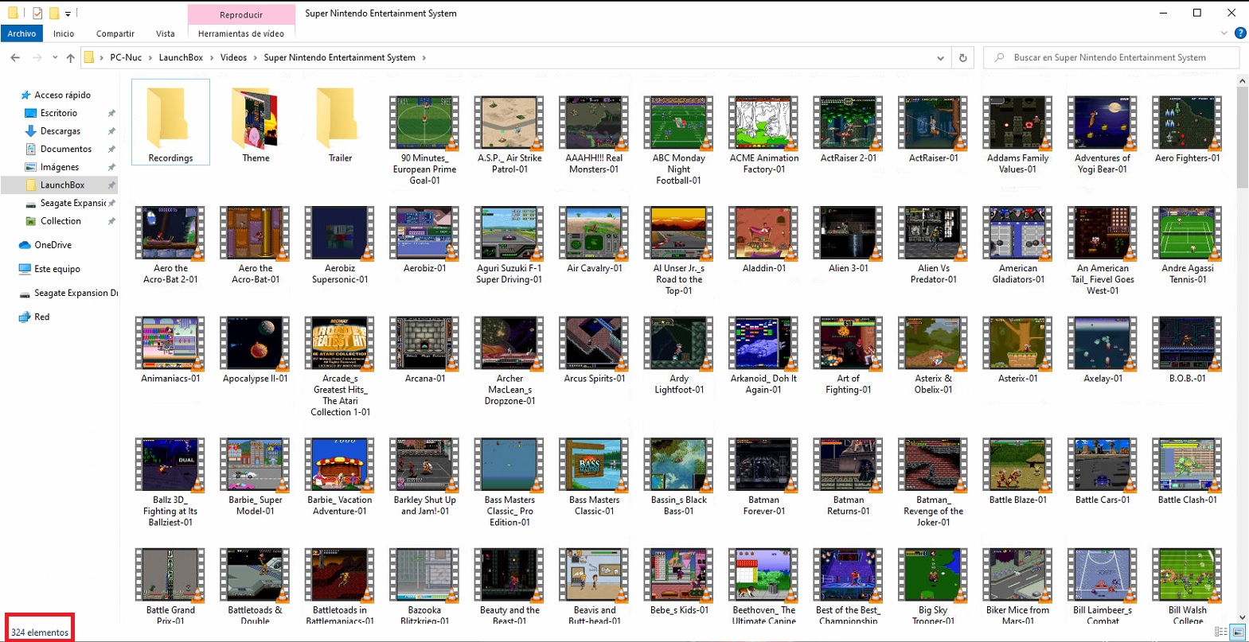This screenshot has width=1249, height=642.
Task: Select Animaniacs-01 video thumbnail
Action: tap(170, 348)
